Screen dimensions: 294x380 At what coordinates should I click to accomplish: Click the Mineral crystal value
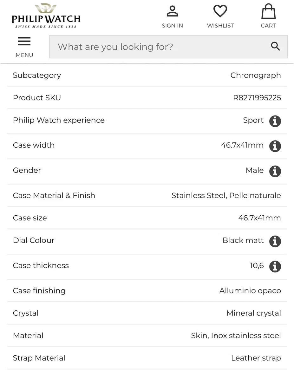point(254,313)
